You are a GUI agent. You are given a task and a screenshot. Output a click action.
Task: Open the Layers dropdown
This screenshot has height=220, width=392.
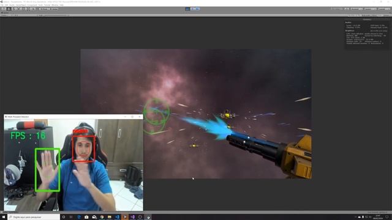[371, 9]
